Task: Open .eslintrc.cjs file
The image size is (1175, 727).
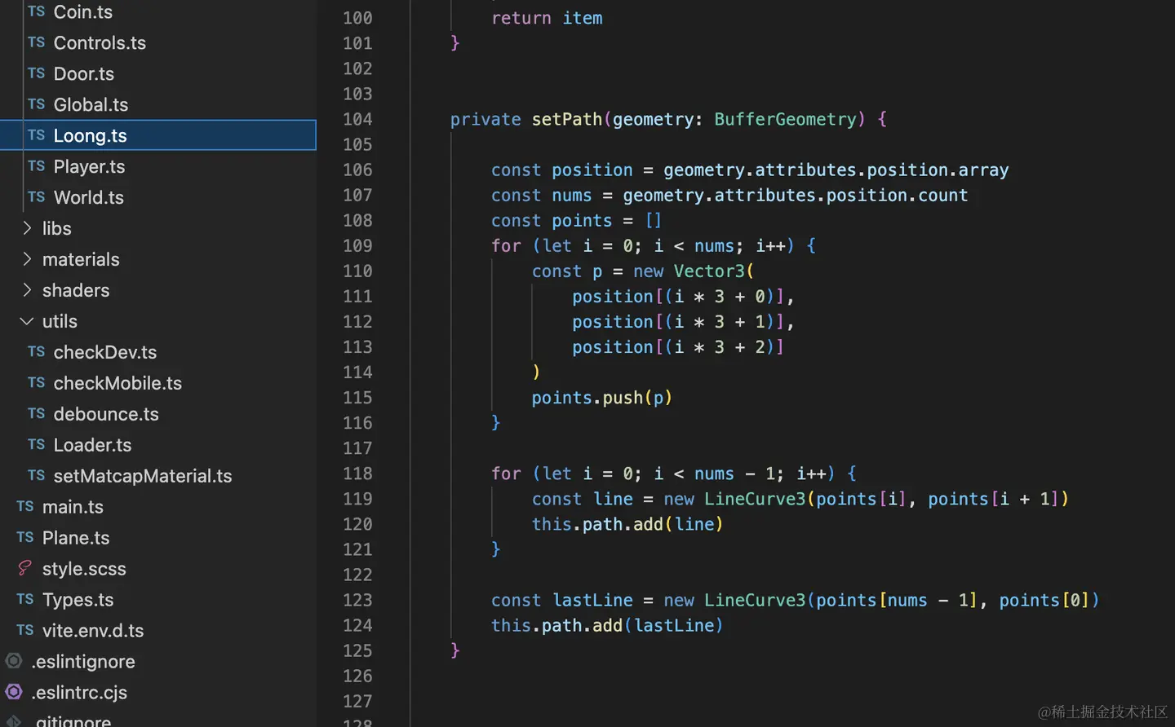Action: (79, 694)
